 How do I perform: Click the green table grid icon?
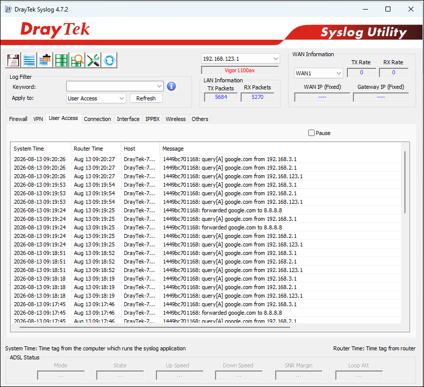click(x=61, y=60)
